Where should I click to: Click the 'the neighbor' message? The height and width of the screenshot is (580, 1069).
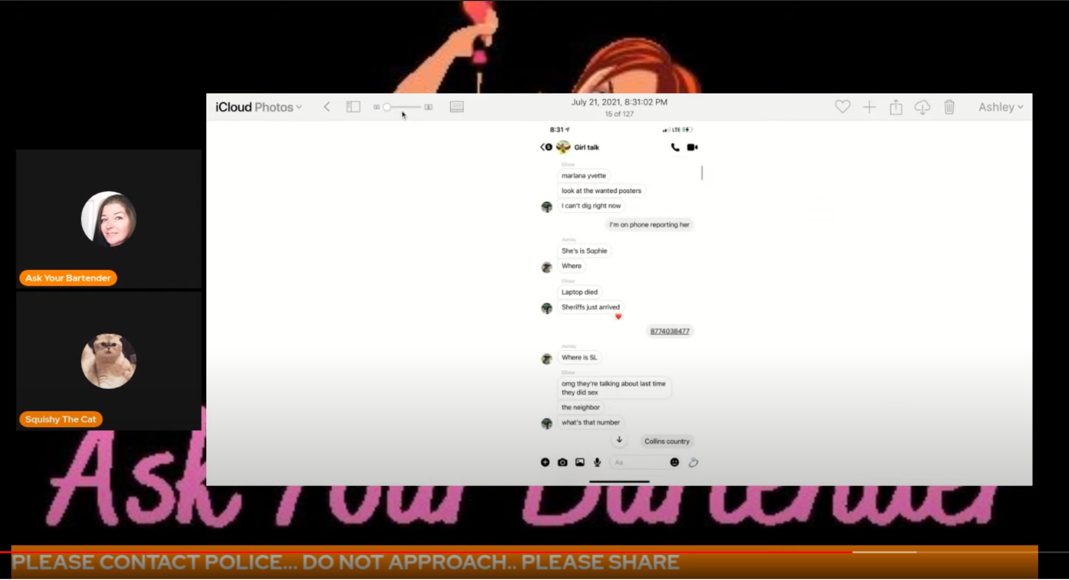(x=580, y=407)
